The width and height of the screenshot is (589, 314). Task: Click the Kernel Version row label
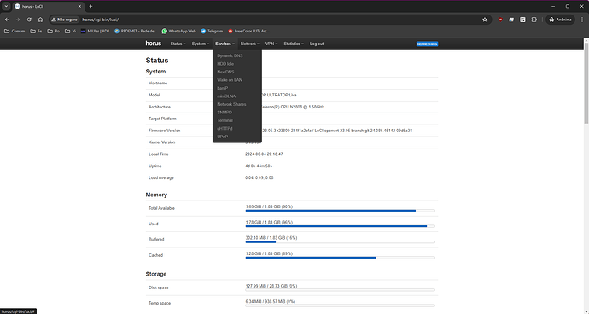coord(161,142)
